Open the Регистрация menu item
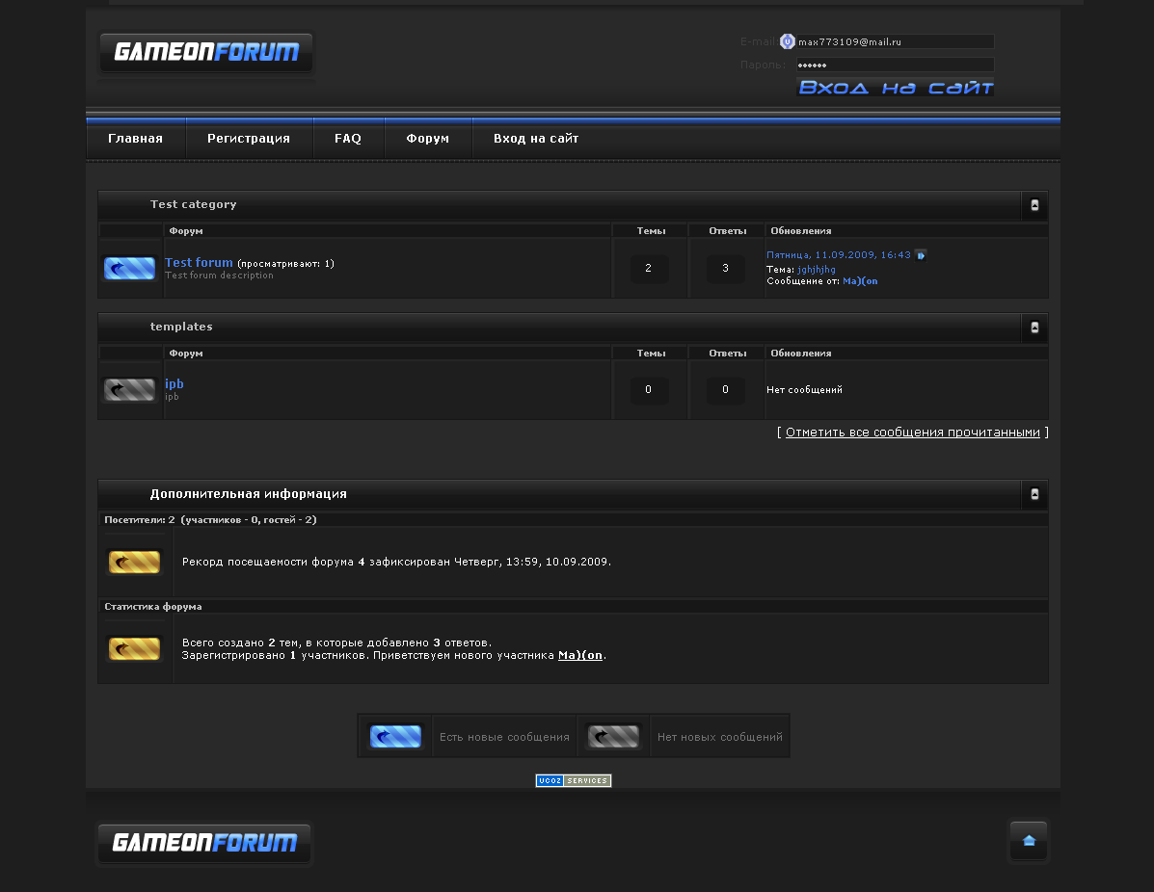Viewport: 1154px width, 892px height. tap(249, 139)
